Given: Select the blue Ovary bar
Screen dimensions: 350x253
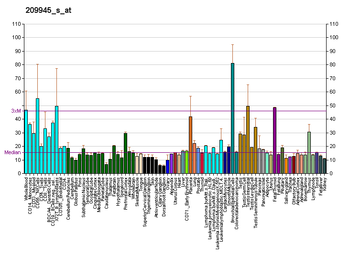Looking at the screenshot, I should [x=167, y=167].
